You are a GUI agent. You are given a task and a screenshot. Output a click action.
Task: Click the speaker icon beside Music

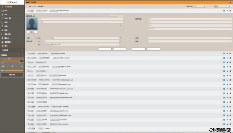click(x=10, y=18)
